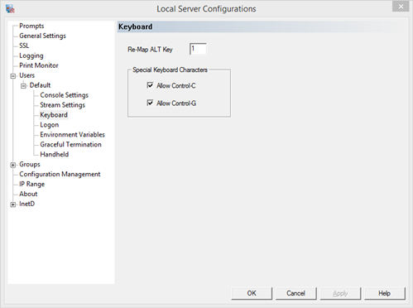Open Configuration Management tree item
Viewport: 413px width, 308px height.
coord(60,175)
